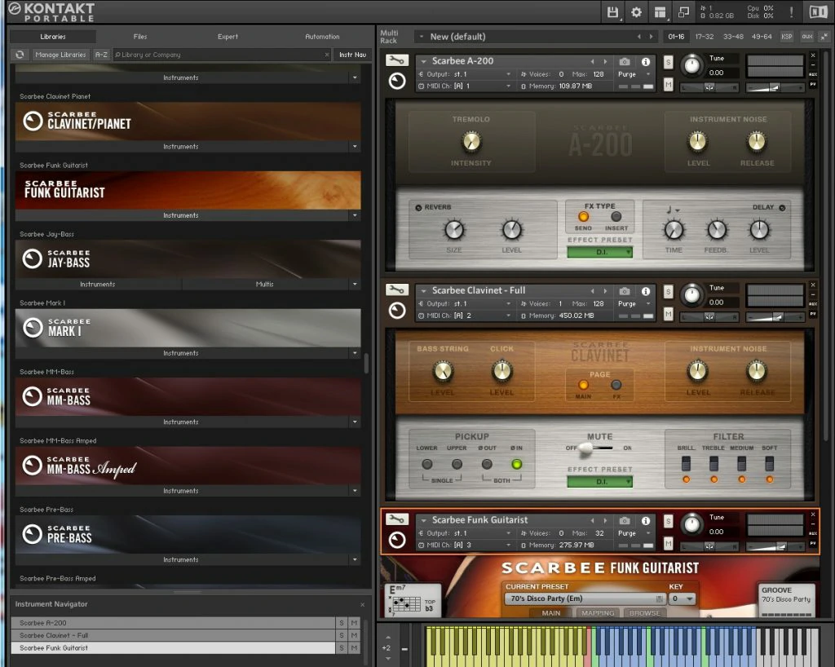Open the Purge menu on Funk Guitarist

pyautogui.click(x=634, y=532)
